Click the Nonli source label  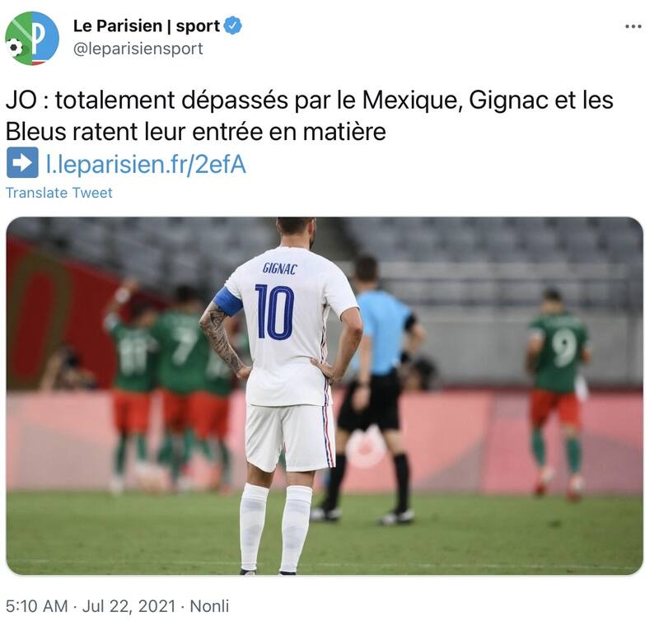tap(209, 606)
